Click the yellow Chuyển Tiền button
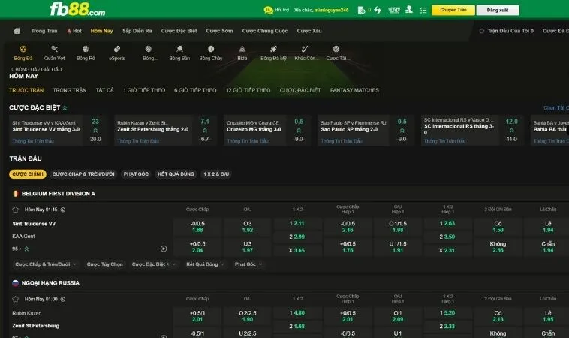Image resolution: width=569 pixels, height=338 pixels. click(453, 11)
